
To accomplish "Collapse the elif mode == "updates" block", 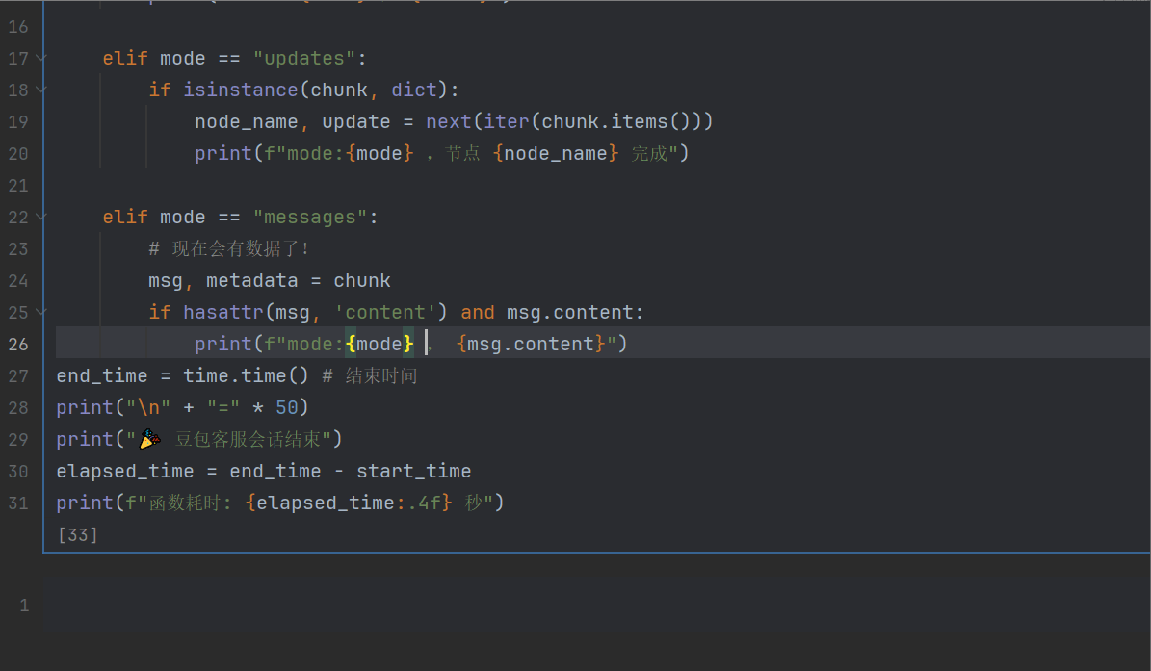I will coord(41,57).
